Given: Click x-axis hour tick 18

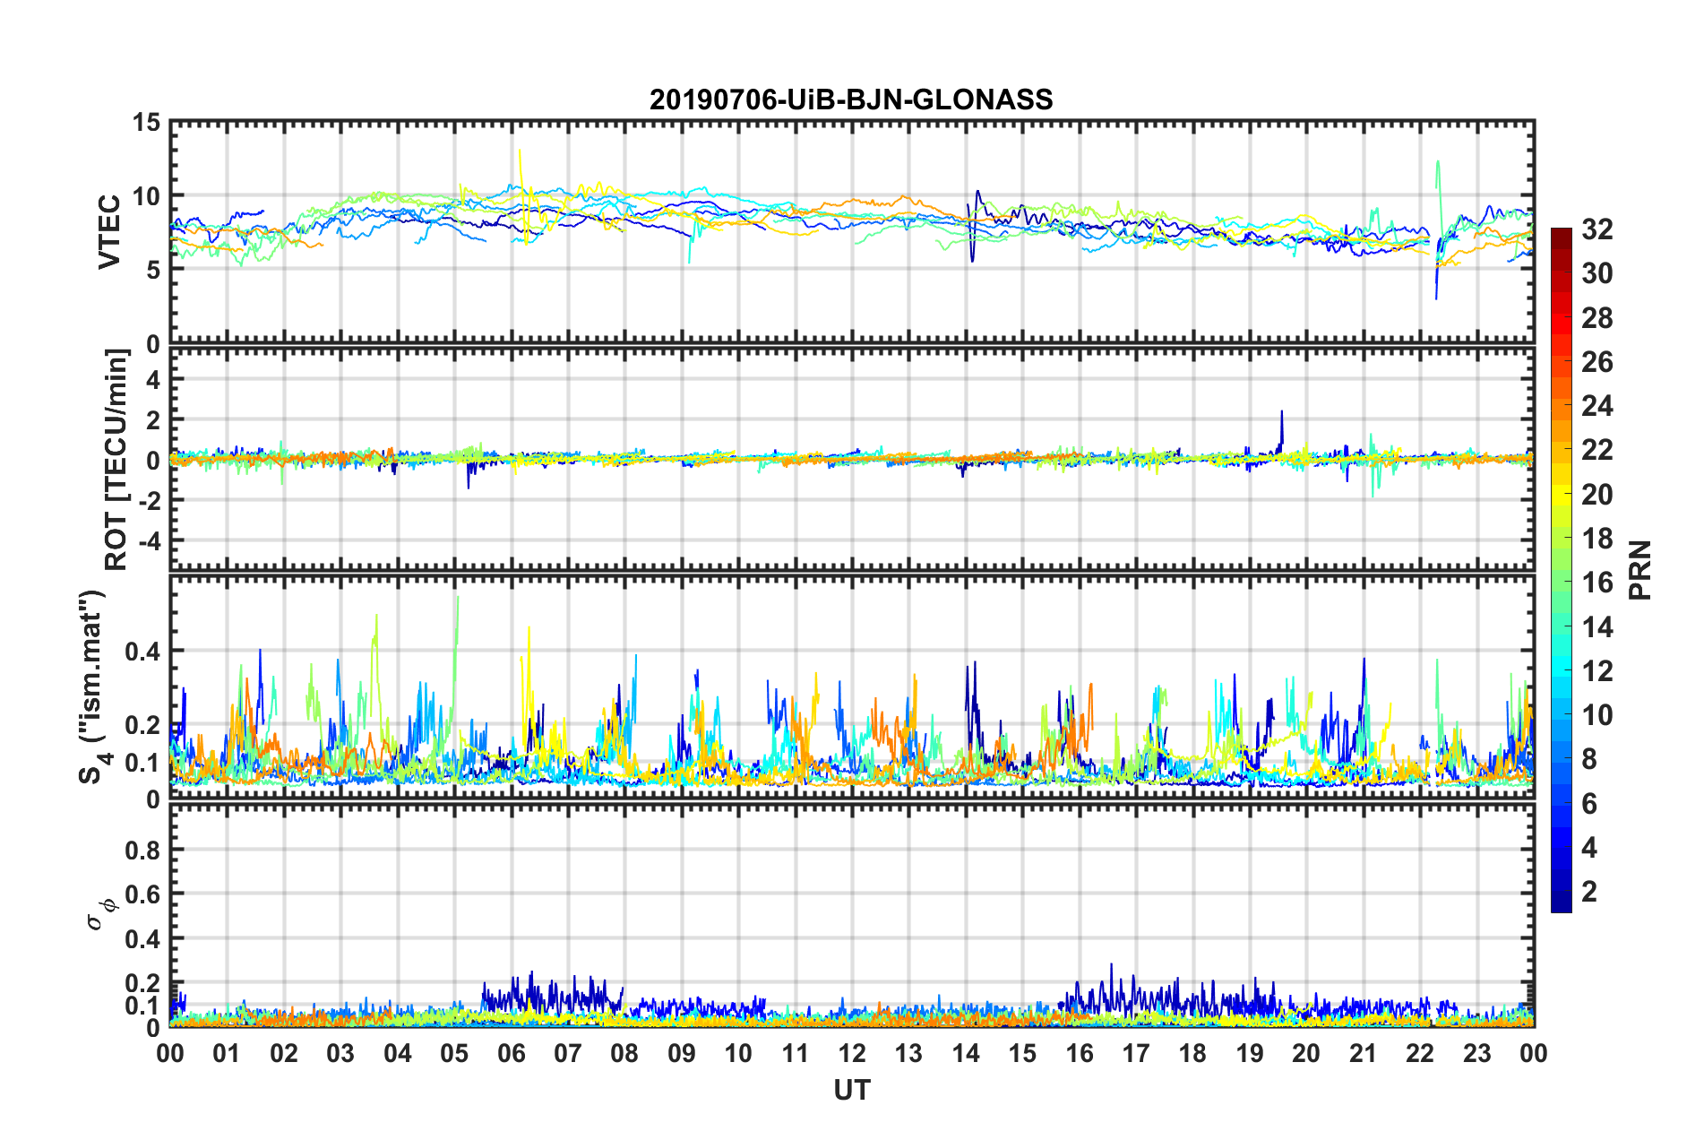Looking at the screenshot, I should click(x=1193, y=1053).
